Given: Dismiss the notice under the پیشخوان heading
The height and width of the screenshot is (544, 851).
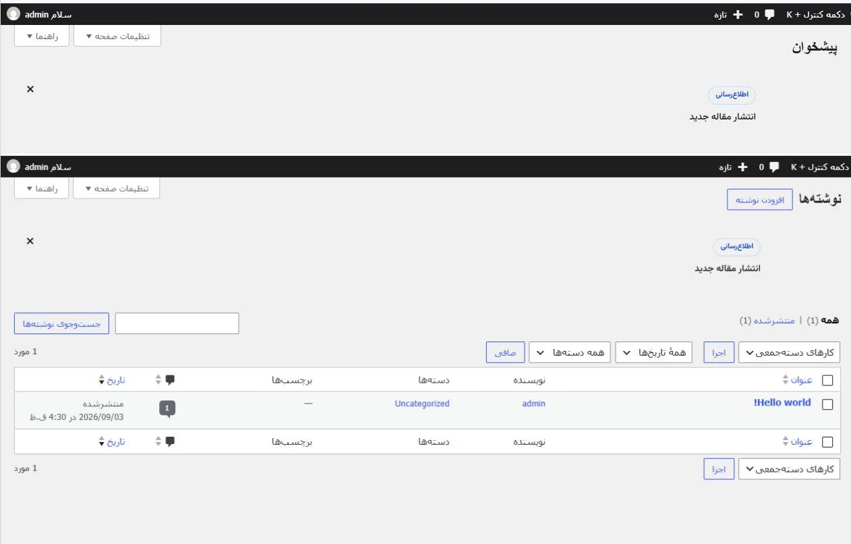Looking at the screenshot, I should pos(30,89).
